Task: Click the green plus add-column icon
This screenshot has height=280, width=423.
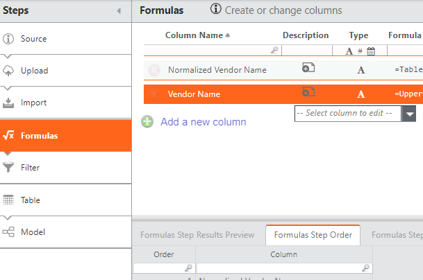Action: coord(147,122)
